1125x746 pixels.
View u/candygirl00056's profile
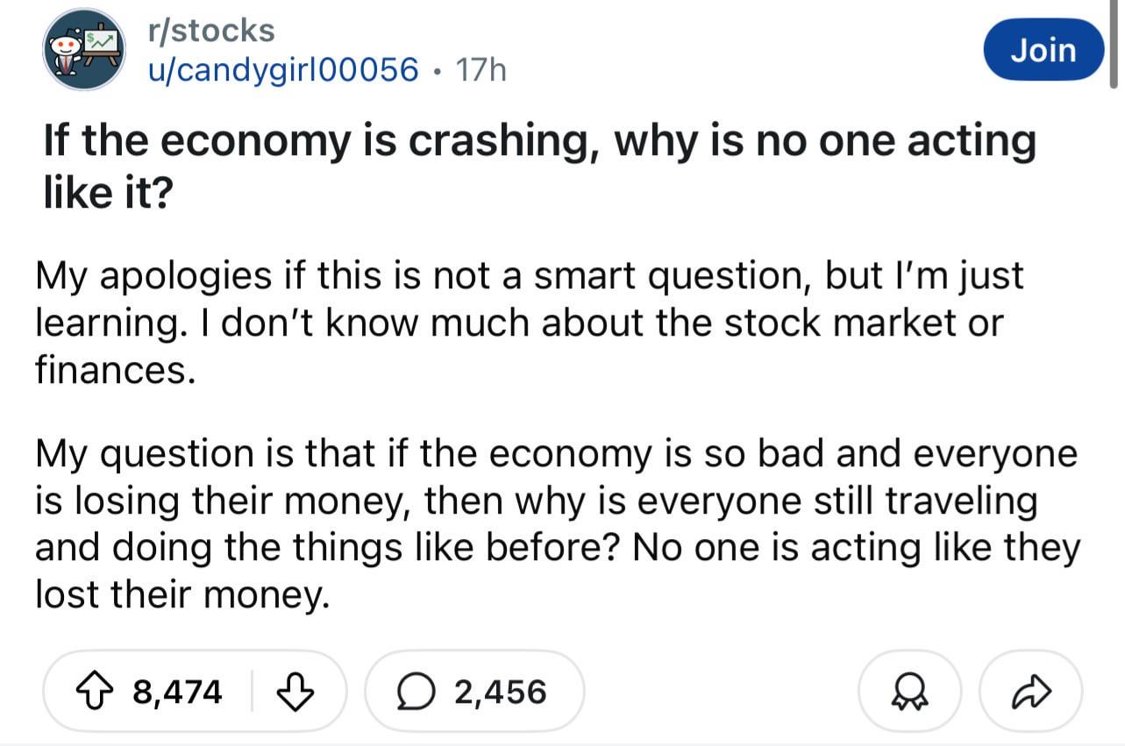coord(282,69)
